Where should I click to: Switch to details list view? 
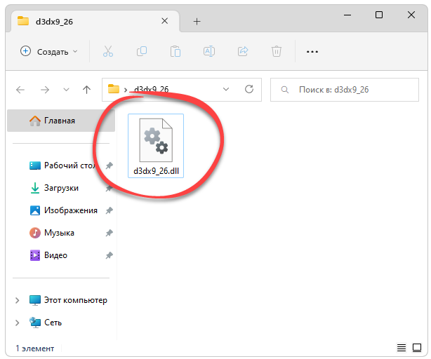coord(402,347)
